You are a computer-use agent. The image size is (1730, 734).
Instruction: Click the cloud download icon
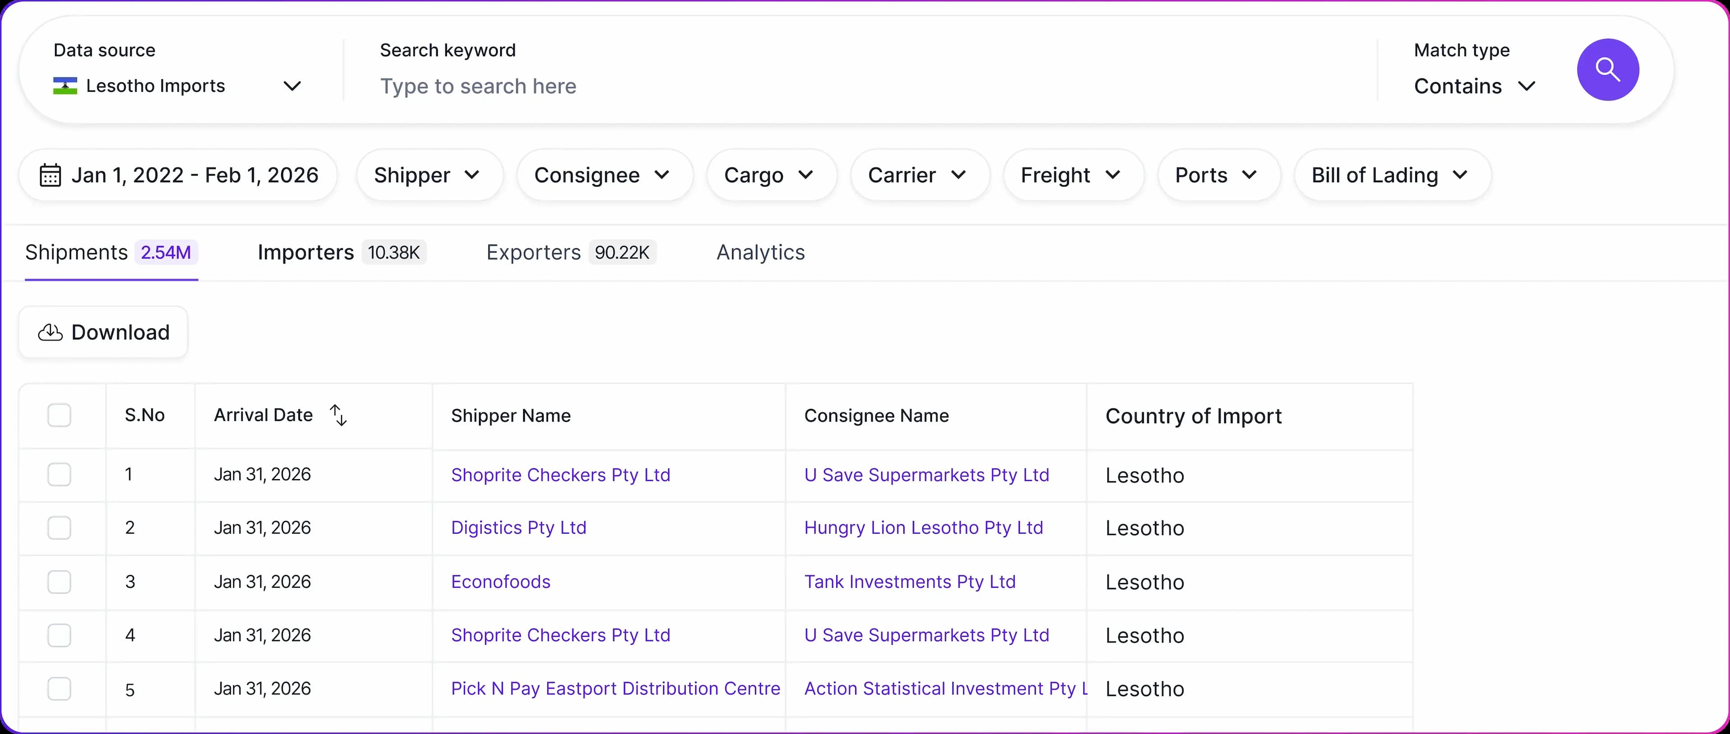(x=50, y=332)
